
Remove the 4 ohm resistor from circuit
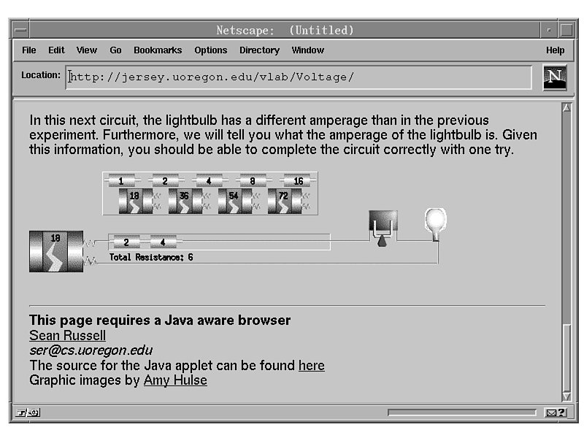click(x=163, y=242)
